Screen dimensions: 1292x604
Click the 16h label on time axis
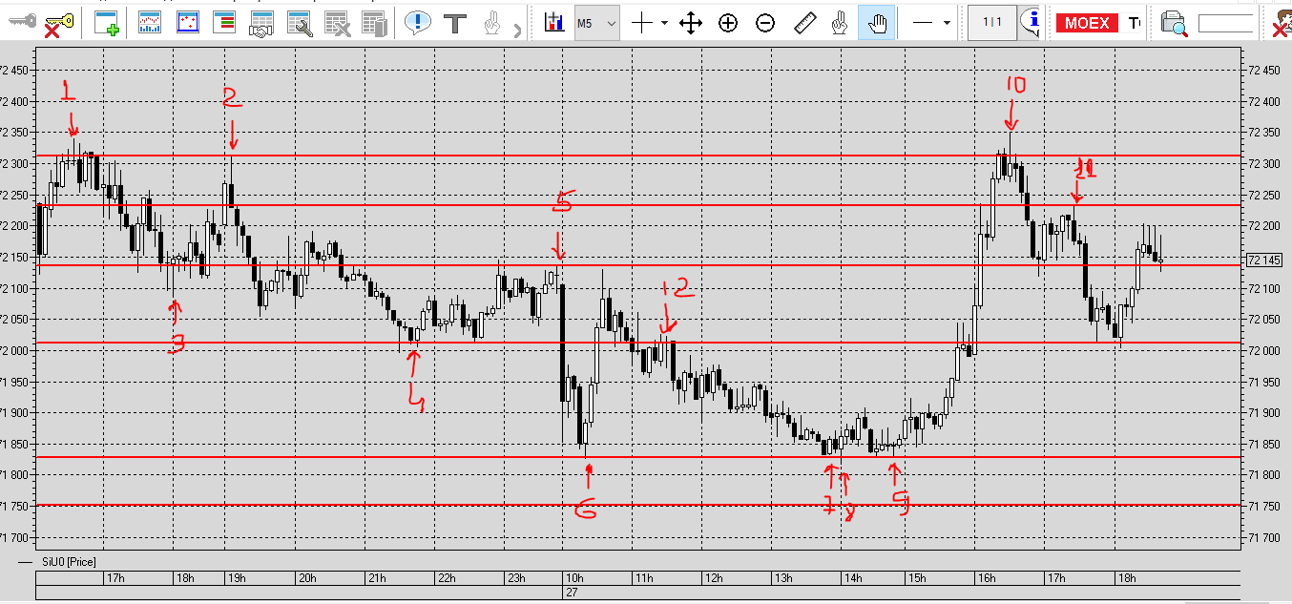coord(987,578)
